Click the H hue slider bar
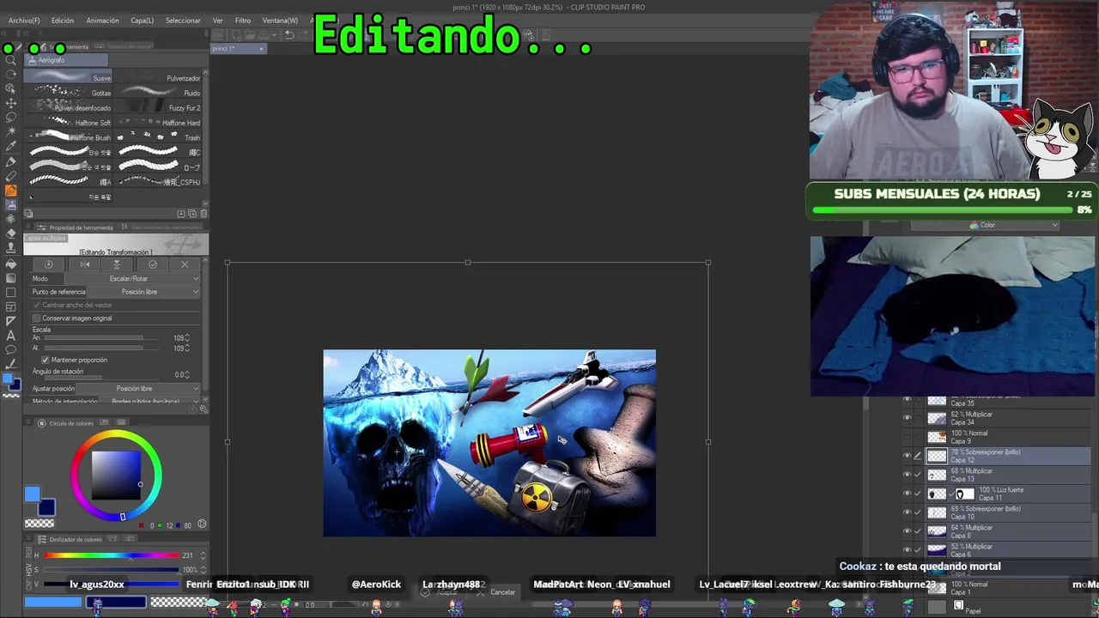This screenshot has height=618, width=1099. (111, 555)
